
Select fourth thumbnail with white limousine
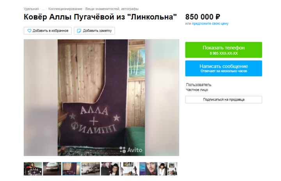click(x=91, y=169)
